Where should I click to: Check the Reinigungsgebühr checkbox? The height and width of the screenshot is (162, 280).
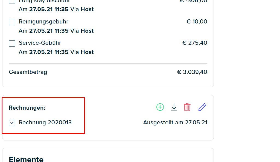[x=12, y=22]
